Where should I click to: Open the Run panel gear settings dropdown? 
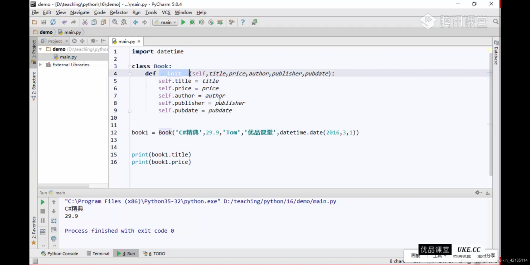tap(479, 193)
